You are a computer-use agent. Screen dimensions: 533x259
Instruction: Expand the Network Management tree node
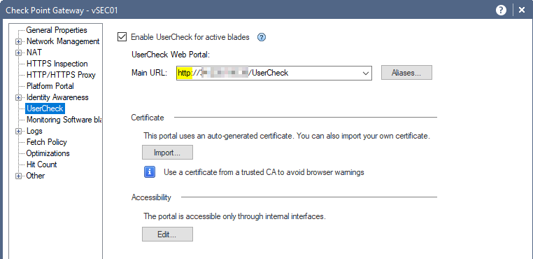(18, 42)
